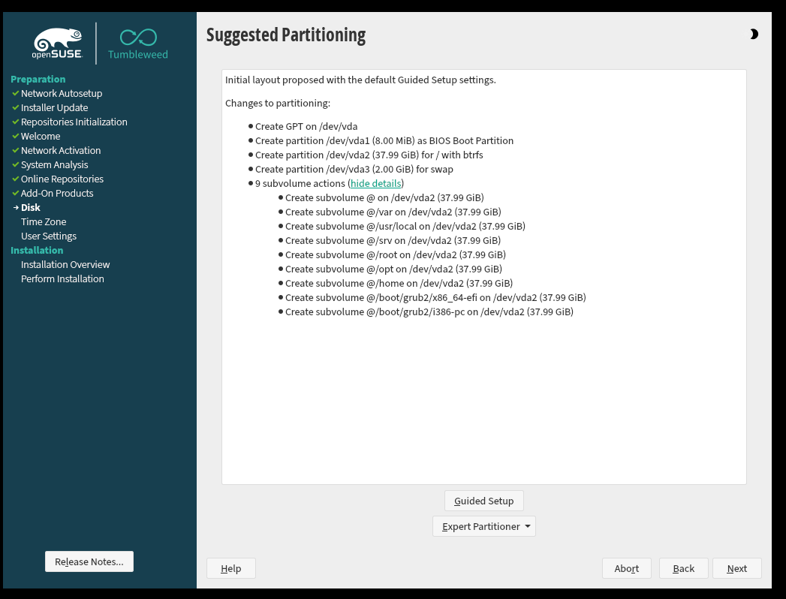Viewport: 786px width, 599px height.
Task: Proceed with the Next button
Action: click(736, 568)
